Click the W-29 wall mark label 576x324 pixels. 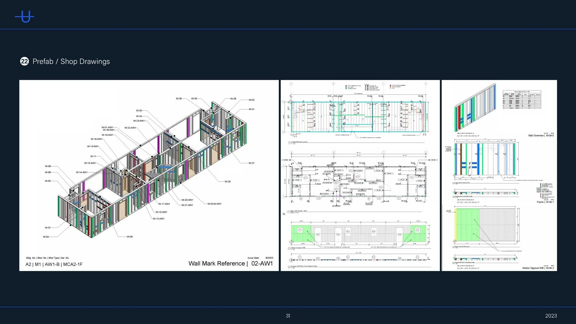coord(179,98)
